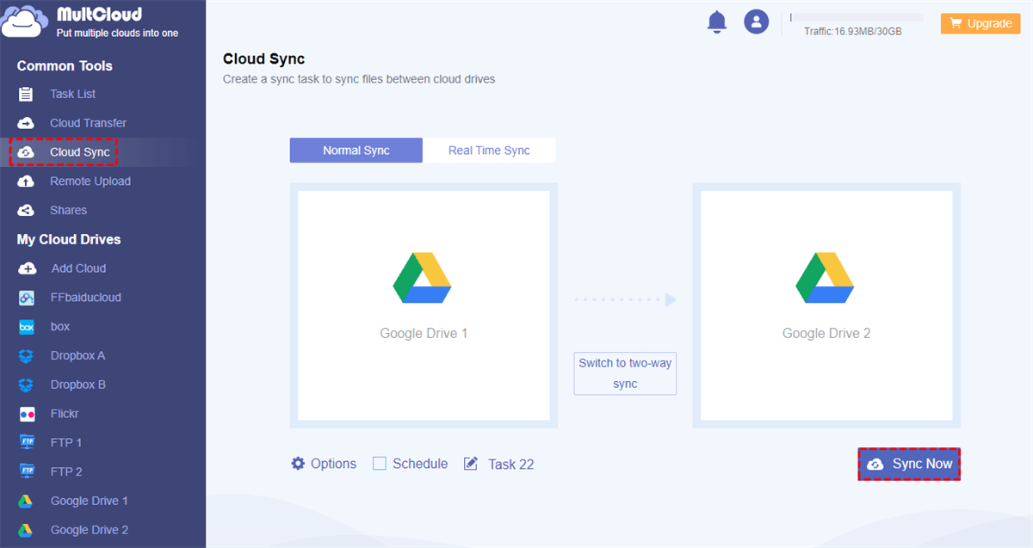This screenshot has width=1033, height=548.
Task: Click the Task List clipboard icon
Action: point(27,95)
